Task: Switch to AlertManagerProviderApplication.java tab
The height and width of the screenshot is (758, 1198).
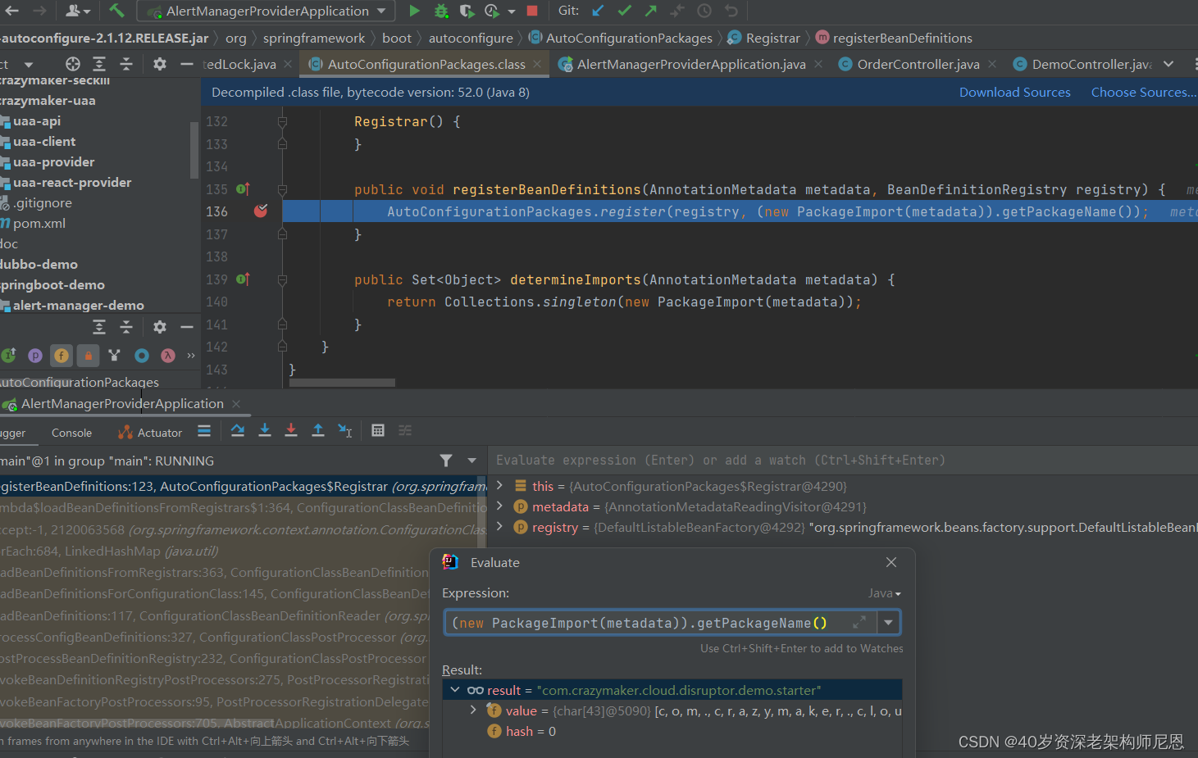Action: (691, 64)
